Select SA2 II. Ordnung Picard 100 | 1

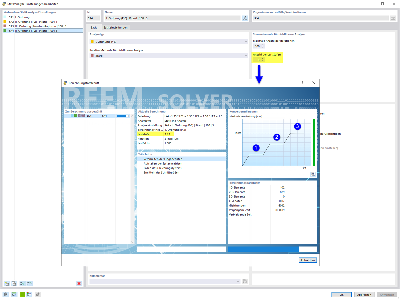43,22
